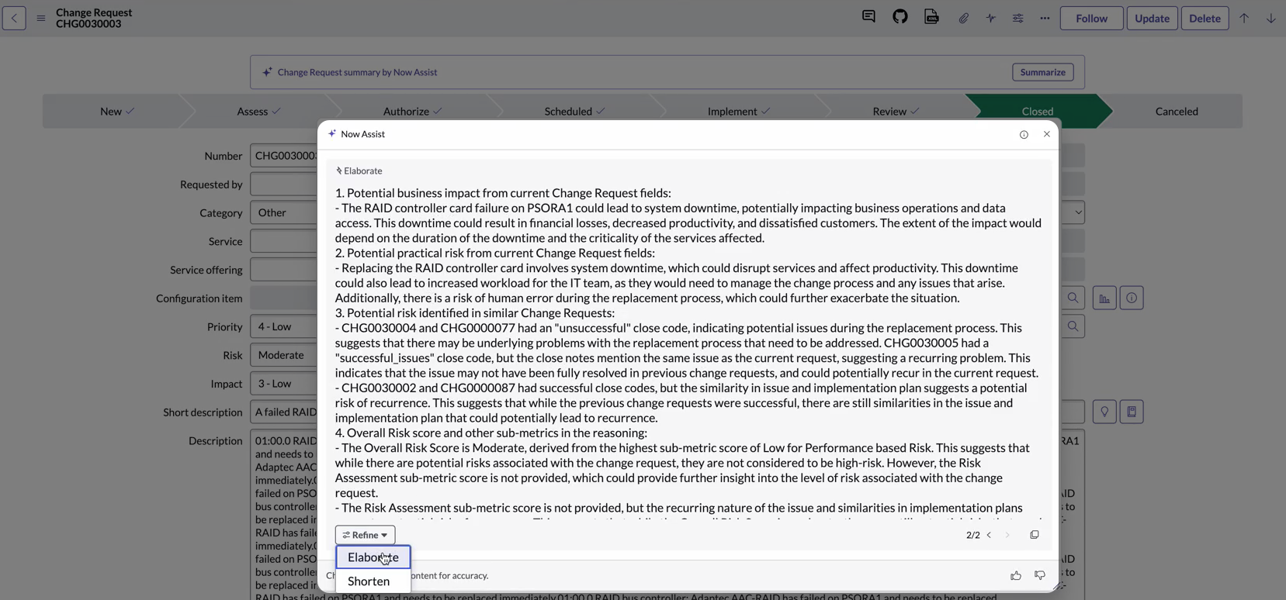Click the Service field
Viewport: 1286px width, 600px height.
(284, 241)
